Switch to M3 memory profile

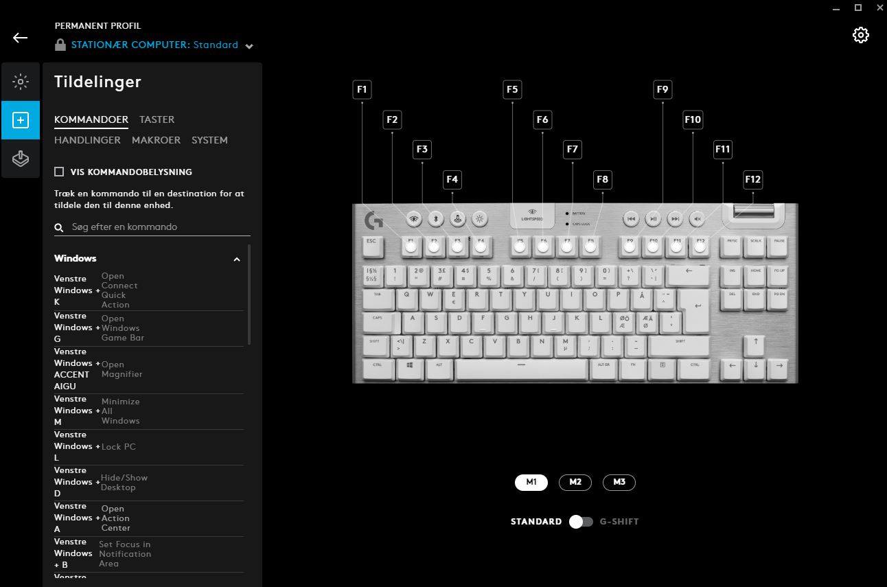click(619, 482)
